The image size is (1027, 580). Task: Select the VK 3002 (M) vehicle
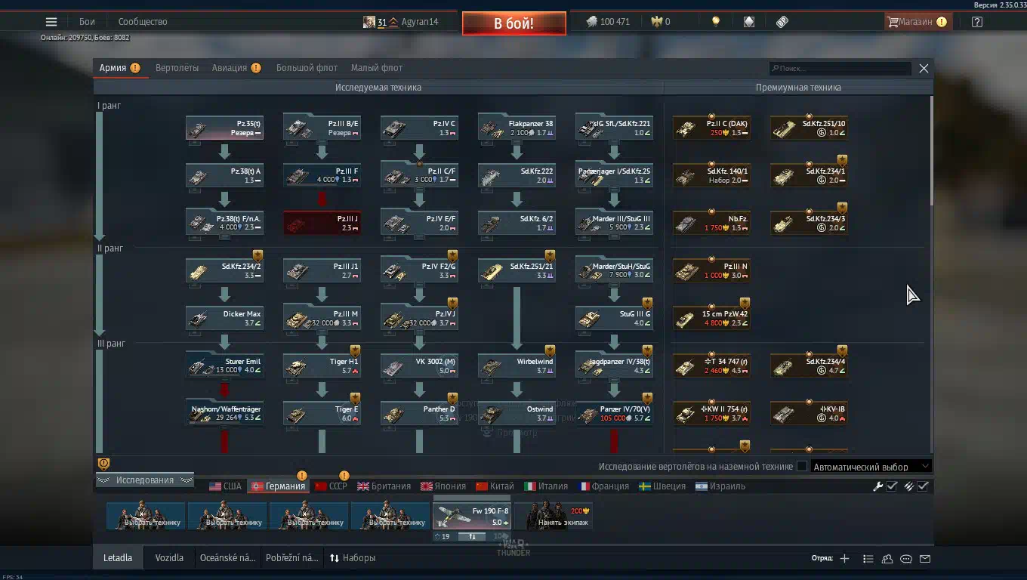[419, 366]
